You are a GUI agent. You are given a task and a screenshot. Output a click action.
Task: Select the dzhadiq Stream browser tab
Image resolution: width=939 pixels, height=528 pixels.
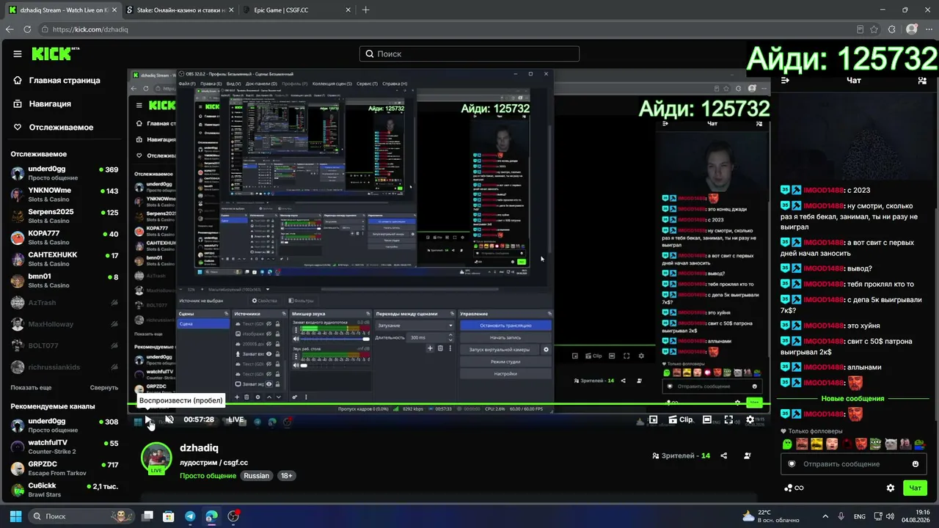[x=62, y=10]
